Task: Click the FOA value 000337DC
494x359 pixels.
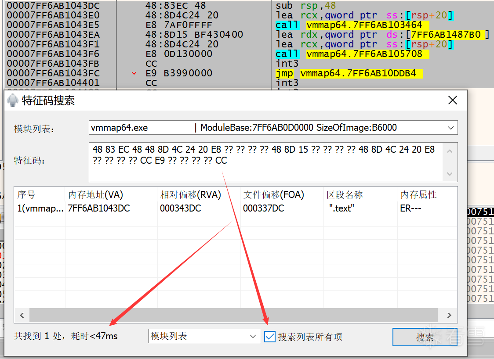Action: point(263,208)
